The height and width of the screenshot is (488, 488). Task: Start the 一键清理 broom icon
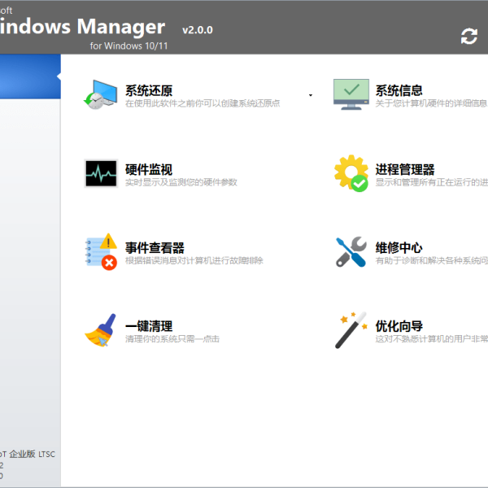pyautogui.click(x=101, y=330)
